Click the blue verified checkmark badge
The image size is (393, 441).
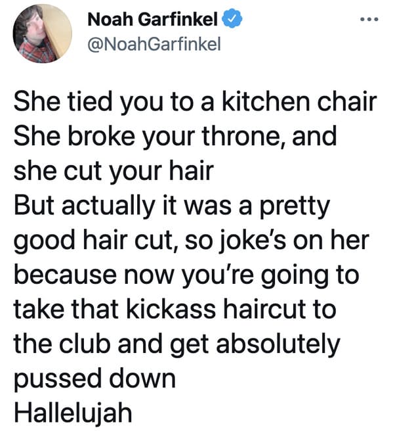coord(232,18)
